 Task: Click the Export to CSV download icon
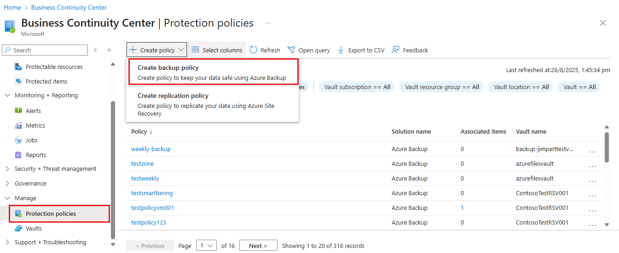[x=341, y=50]
